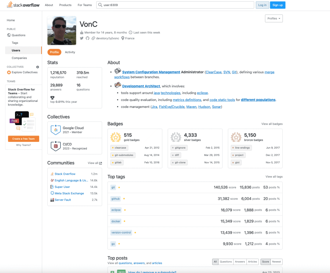Click the github tag
Viewport: 330px width, 273px height.
[x=116, y=199]
